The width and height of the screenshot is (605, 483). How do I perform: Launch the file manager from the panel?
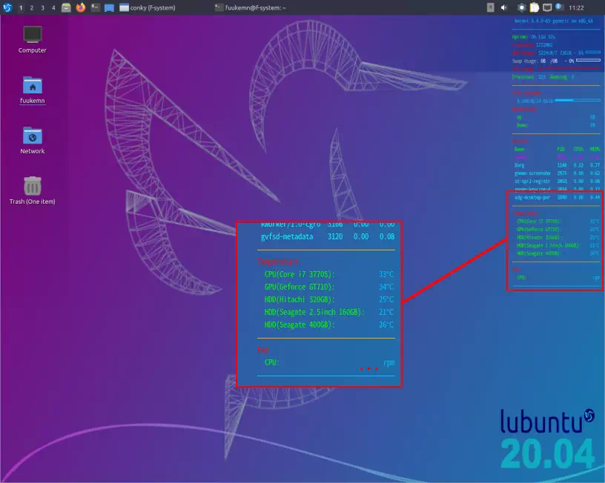click(67, 7)
